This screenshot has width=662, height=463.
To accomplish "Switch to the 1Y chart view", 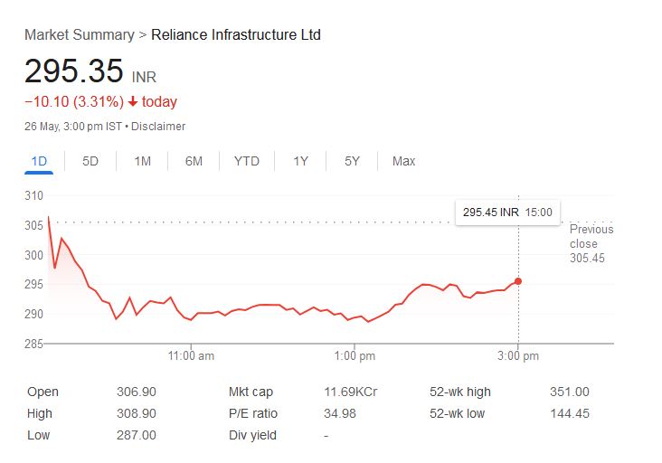I will [x=300, y=161].
